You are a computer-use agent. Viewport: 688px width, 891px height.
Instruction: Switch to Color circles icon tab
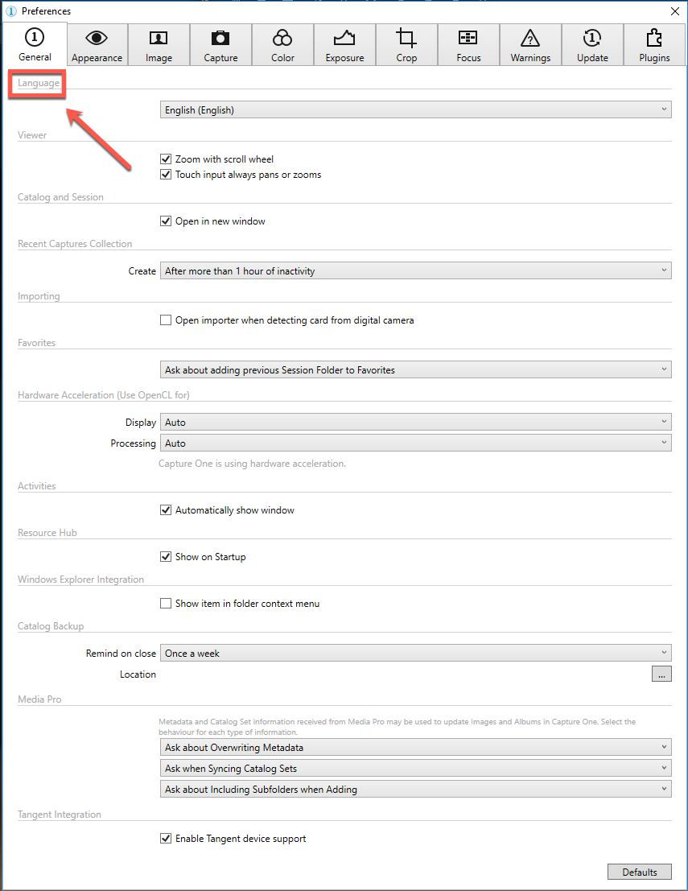282,45
